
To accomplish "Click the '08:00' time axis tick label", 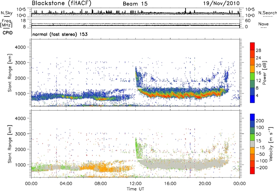I will click(x=101, y=184).
